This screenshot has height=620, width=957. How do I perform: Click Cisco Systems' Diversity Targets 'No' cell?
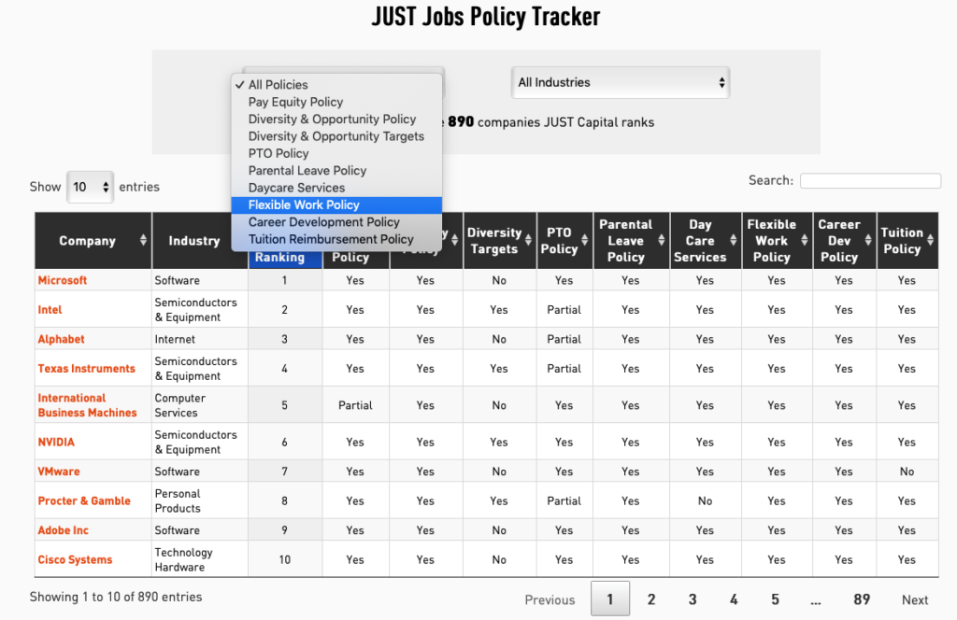click(499, 559)
